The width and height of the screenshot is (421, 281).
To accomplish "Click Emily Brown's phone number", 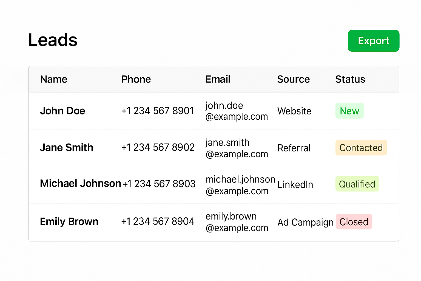I will point(158,221).
